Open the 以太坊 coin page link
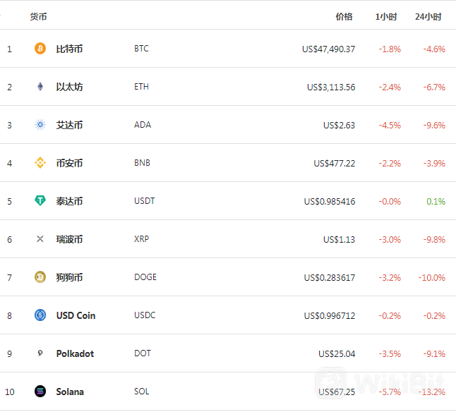 click(69, 87)
